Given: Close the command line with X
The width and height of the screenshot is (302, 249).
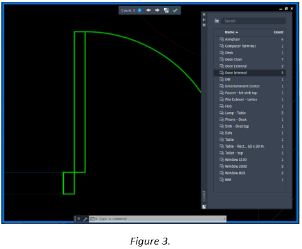Looking at the screenshot, I should [79, 219].
